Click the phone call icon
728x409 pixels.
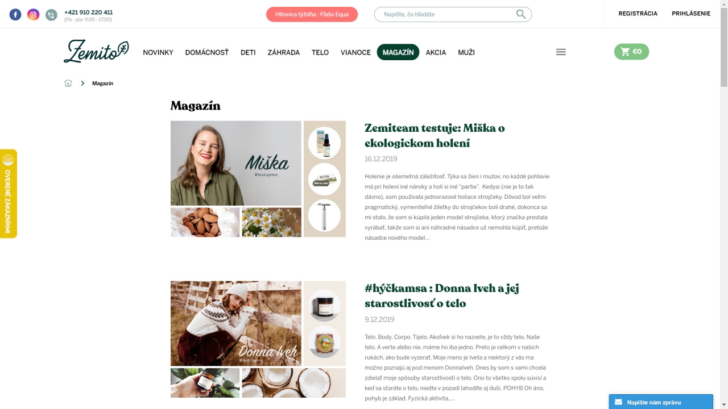point(51,15)
